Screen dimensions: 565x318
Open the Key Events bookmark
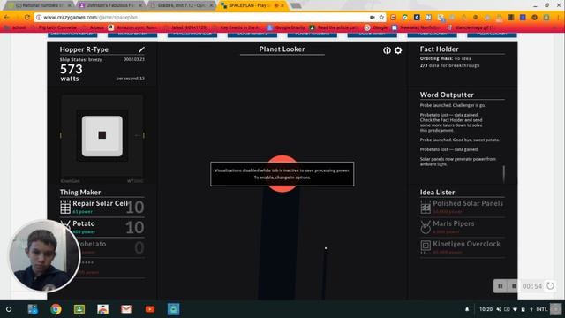point(237,27)
